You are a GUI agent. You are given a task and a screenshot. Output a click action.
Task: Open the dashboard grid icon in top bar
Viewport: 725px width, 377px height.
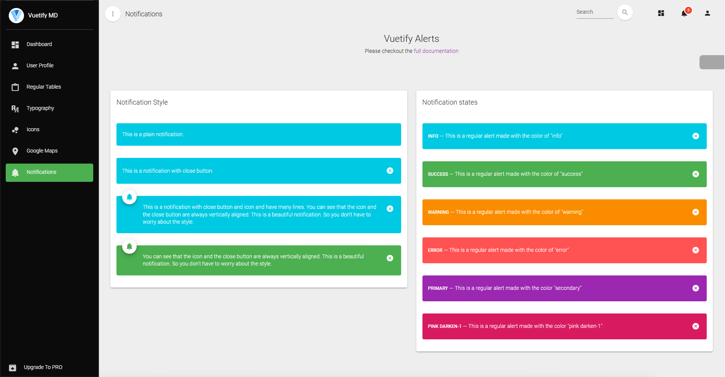tap(661, 13)
